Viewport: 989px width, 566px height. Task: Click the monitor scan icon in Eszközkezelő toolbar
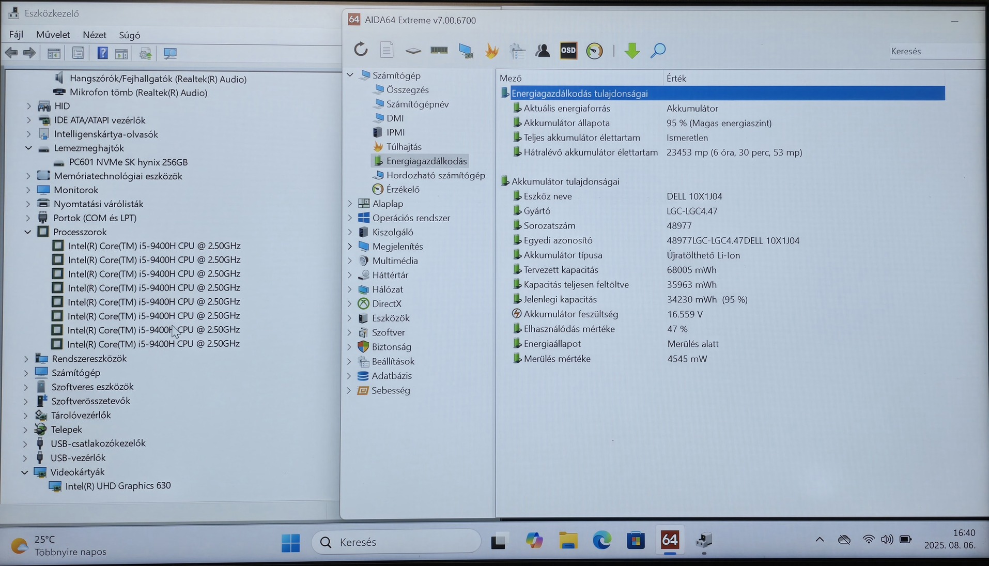[x=170, y=53]
